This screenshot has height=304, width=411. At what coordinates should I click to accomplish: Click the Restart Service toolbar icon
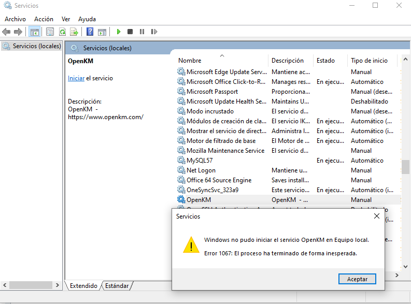coord(154,32)
